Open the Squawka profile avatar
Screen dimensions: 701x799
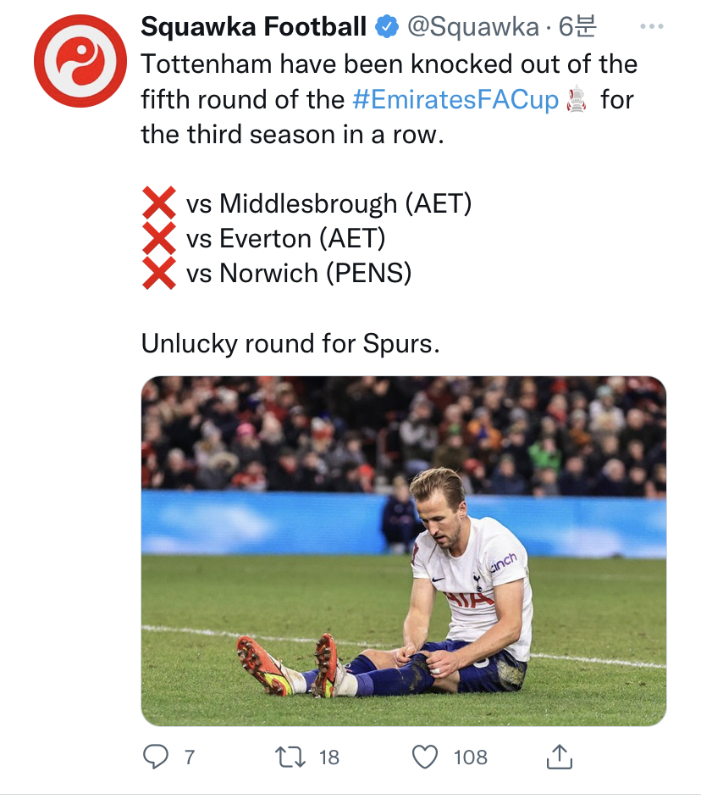coord(80,61)
